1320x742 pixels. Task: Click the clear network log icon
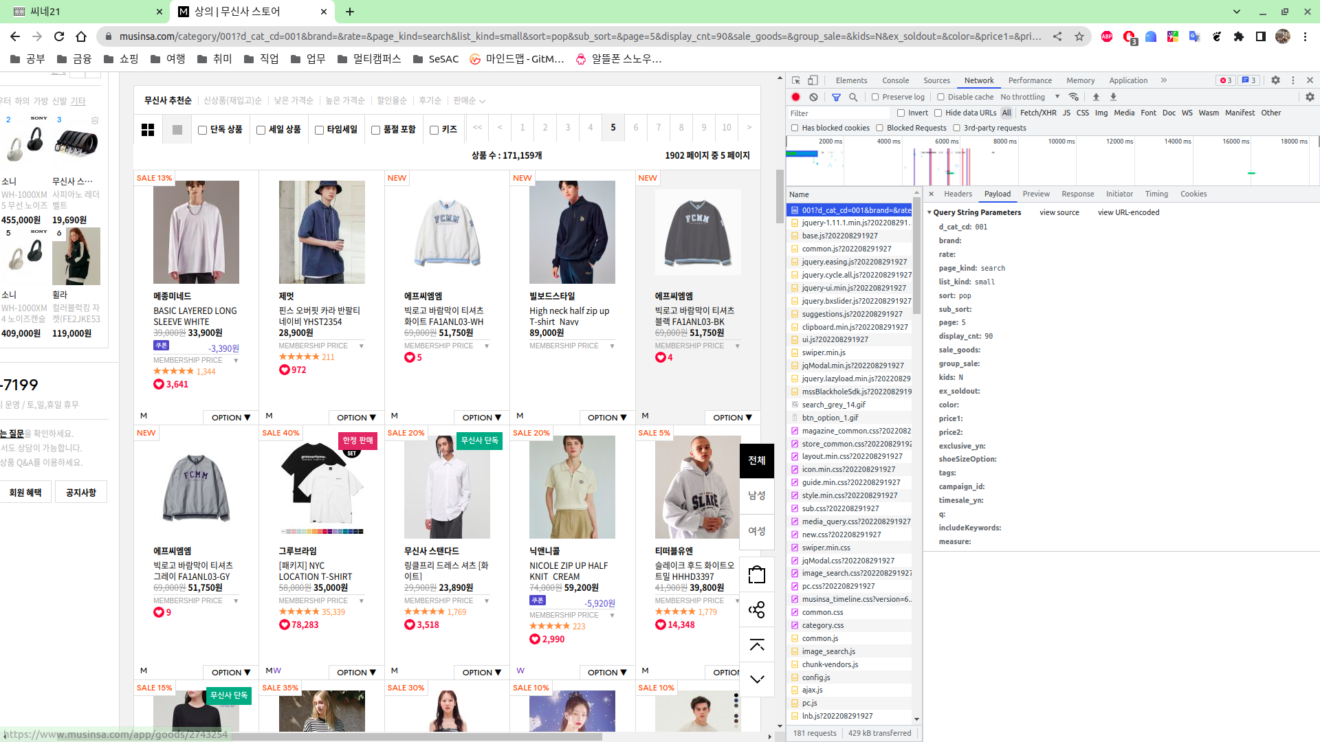(x=813, y=97)
